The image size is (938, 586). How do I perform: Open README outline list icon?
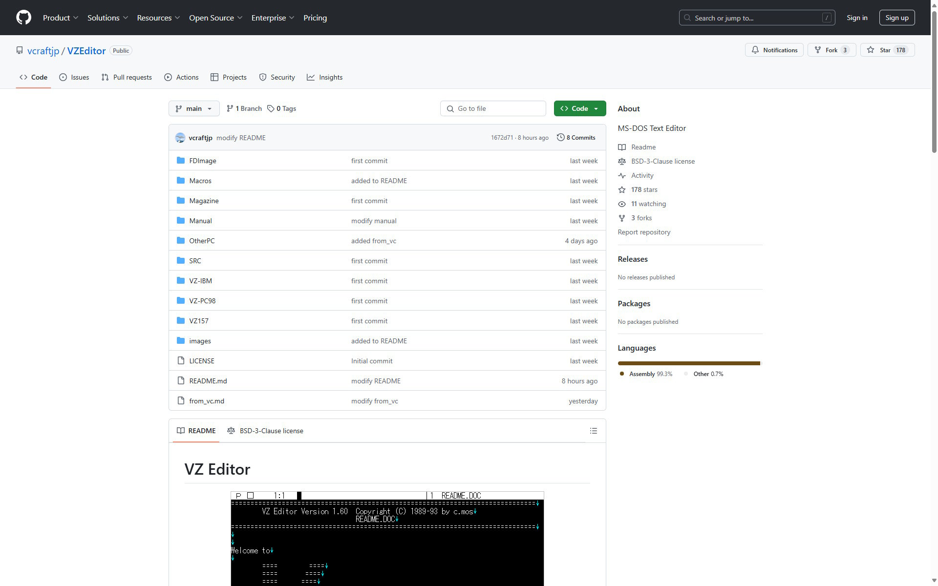click(x=593, y=431)
